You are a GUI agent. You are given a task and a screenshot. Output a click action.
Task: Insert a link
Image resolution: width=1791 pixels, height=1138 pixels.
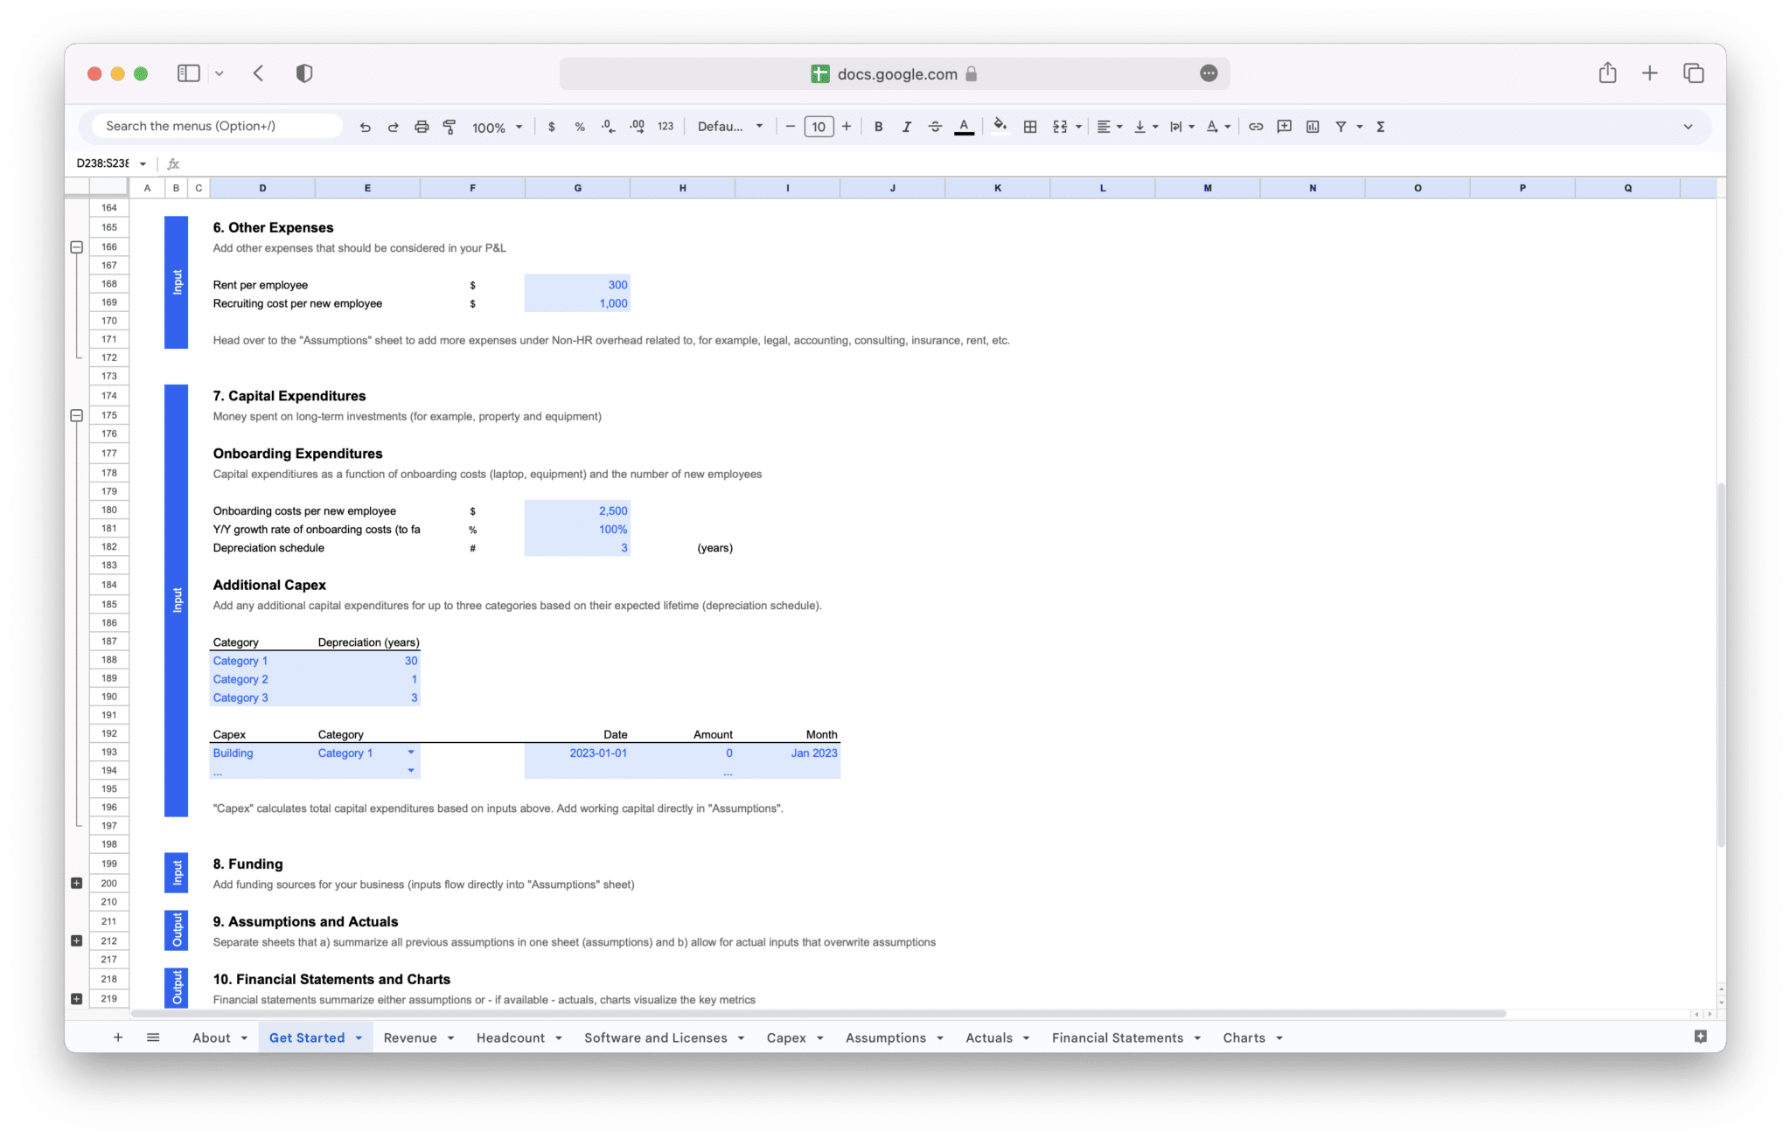[x=1256, y=127]
